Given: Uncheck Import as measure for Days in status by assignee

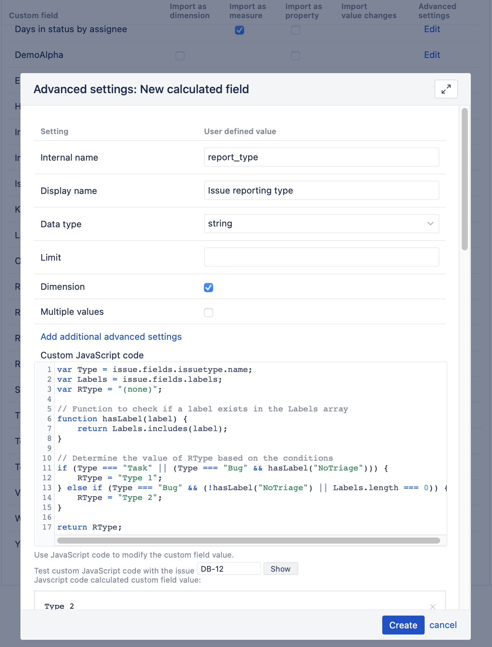Looking at the screenshot, I should (x=240, y=30).
